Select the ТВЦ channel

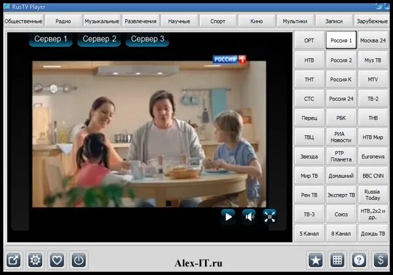point(309,137)
